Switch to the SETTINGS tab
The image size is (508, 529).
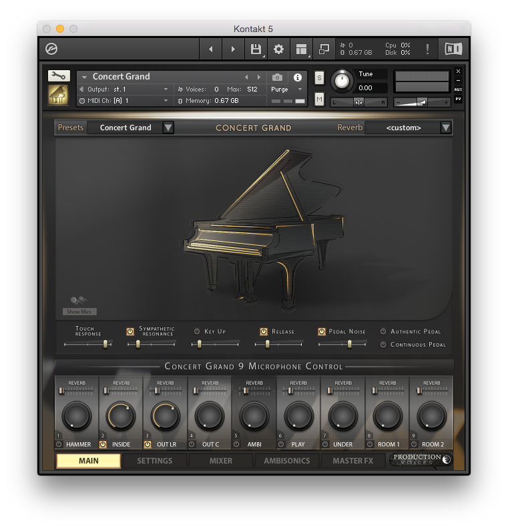point(155,461)
